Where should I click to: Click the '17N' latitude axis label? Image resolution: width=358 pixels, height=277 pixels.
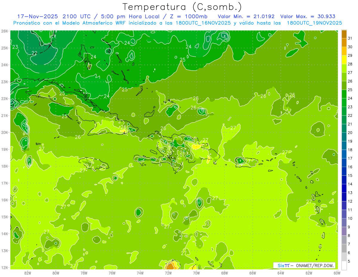click(4, 183)
